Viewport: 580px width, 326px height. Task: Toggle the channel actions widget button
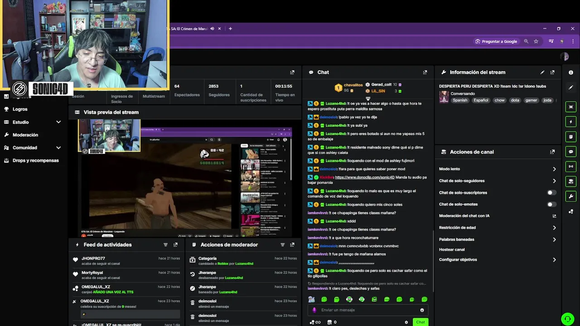point(571,182)
